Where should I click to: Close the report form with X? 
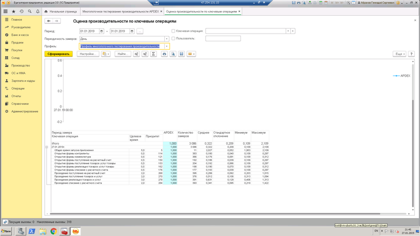pos(415,20)
